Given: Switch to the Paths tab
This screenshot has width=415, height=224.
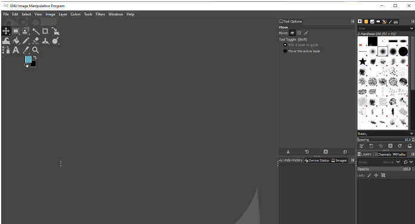Looking at the screenshot, I should pyautogui.click(x=399, y=154).
